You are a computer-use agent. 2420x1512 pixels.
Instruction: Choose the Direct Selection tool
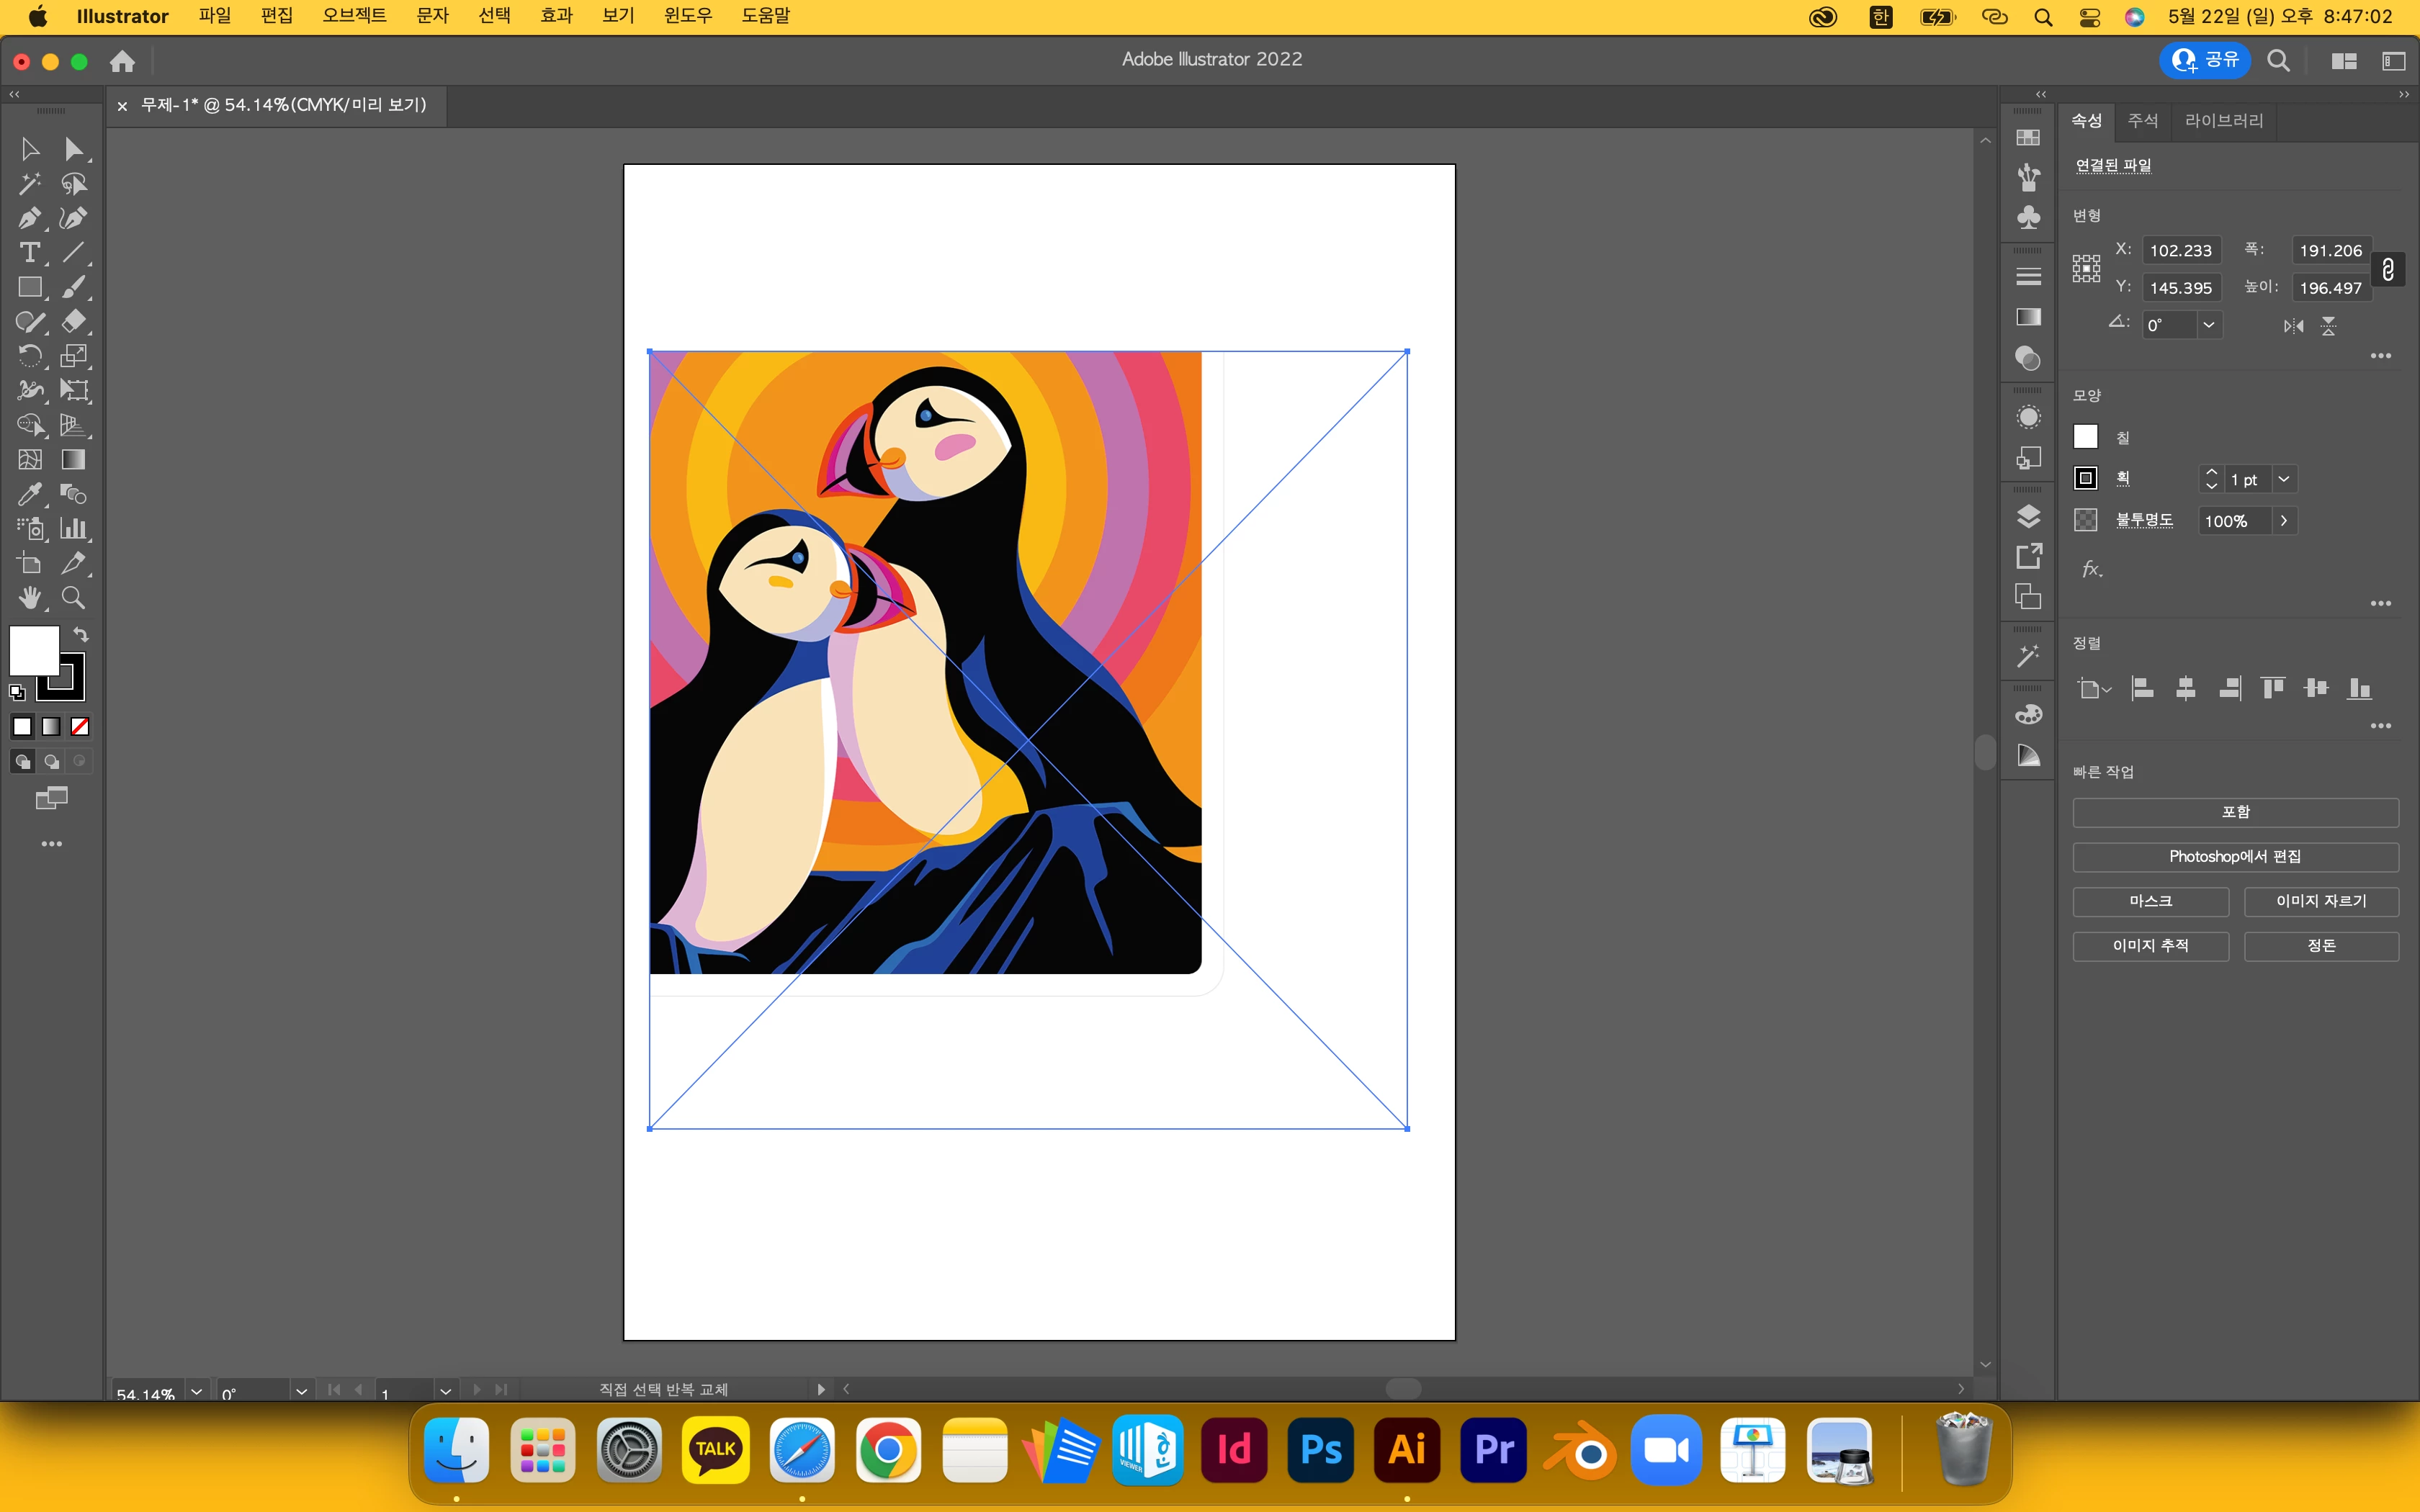[x=74, y=149]
